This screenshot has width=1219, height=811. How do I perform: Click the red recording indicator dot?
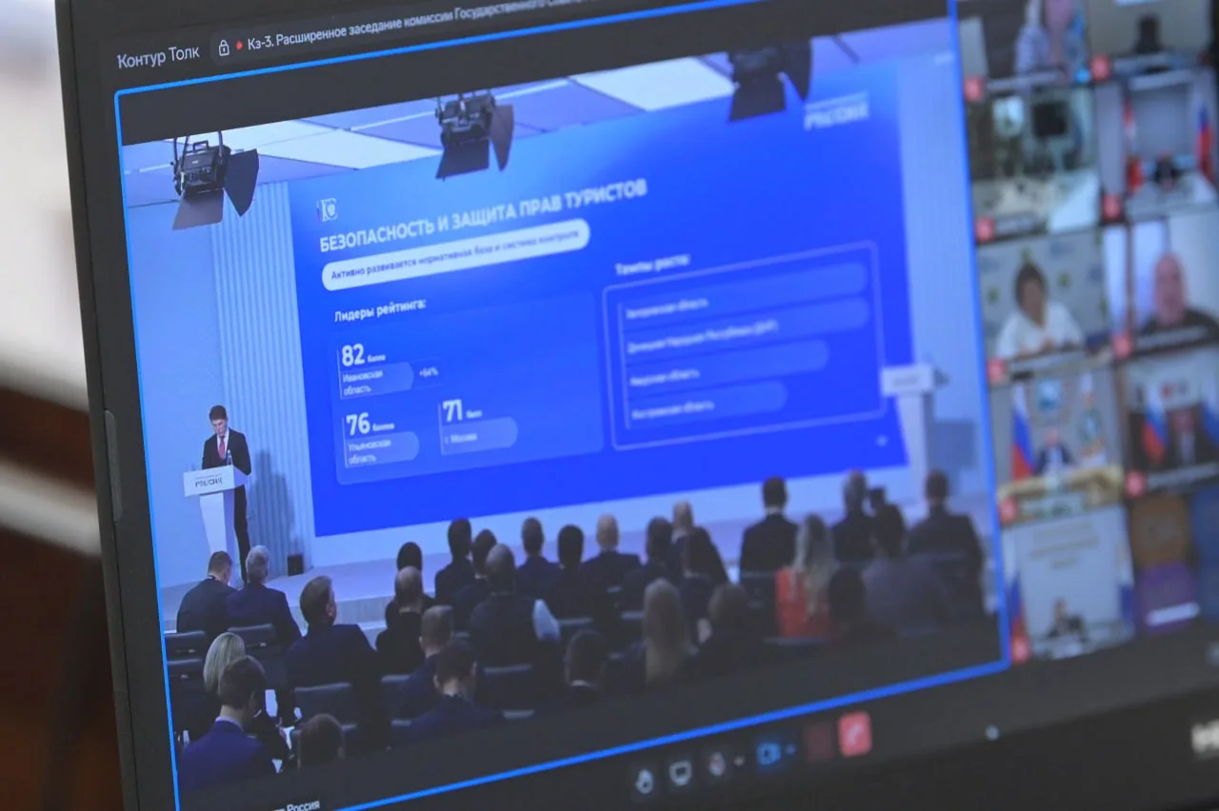click(x=239, y=46)
